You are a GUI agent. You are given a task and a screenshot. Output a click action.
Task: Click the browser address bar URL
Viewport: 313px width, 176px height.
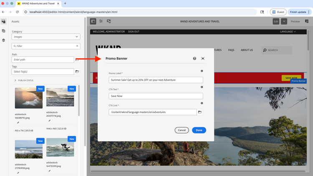tap(73, 12)
